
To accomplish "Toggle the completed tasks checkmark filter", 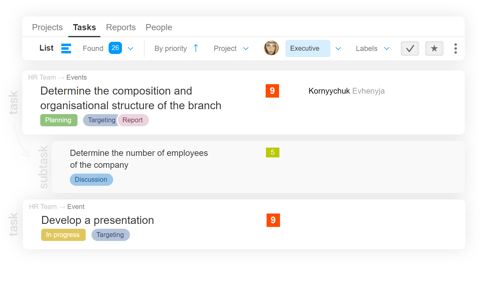I will pyautogui.click(x=410, y=48).
